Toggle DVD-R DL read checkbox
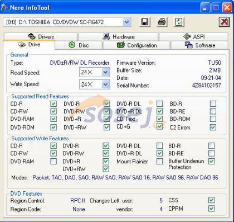This screenshot has height=222, width=234. pos(159,103)
